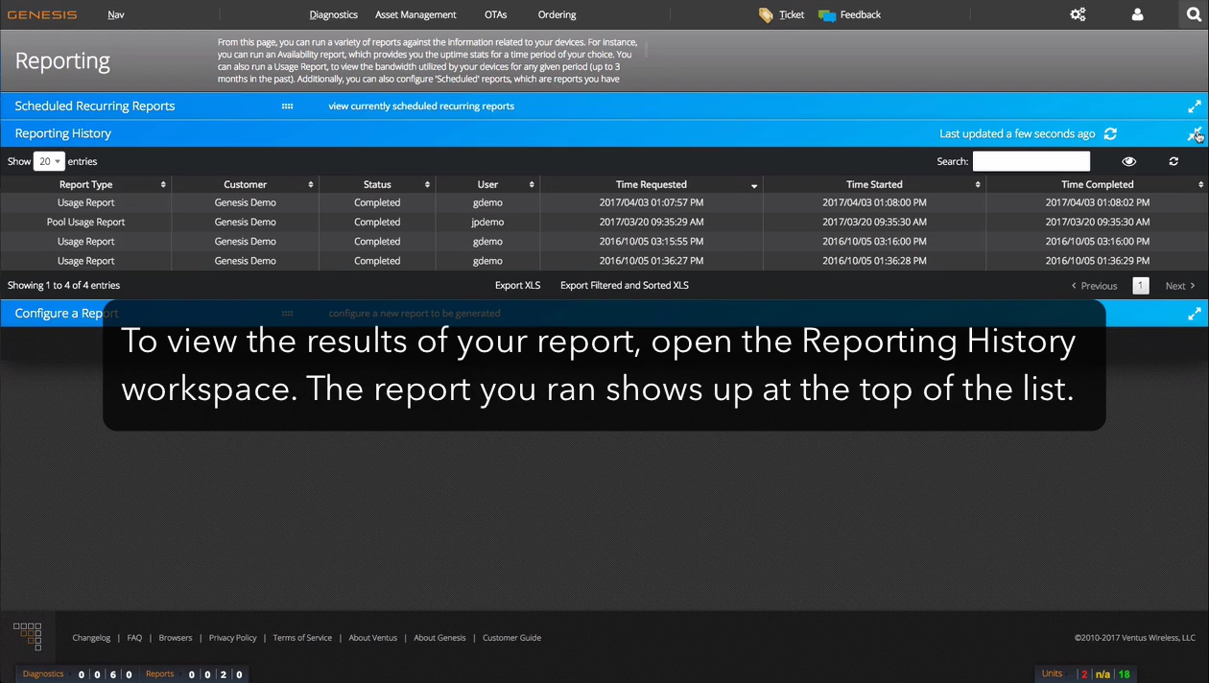
Task: Click Export XLS link
Action: coord(517,285)
